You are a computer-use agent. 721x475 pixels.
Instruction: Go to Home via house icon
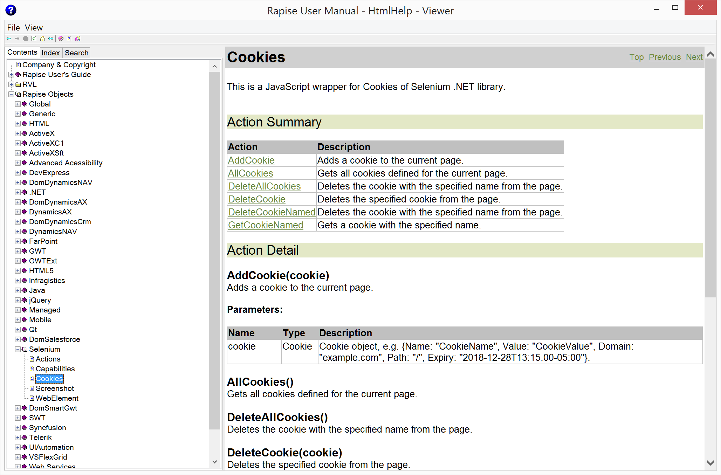click(42, 39)
